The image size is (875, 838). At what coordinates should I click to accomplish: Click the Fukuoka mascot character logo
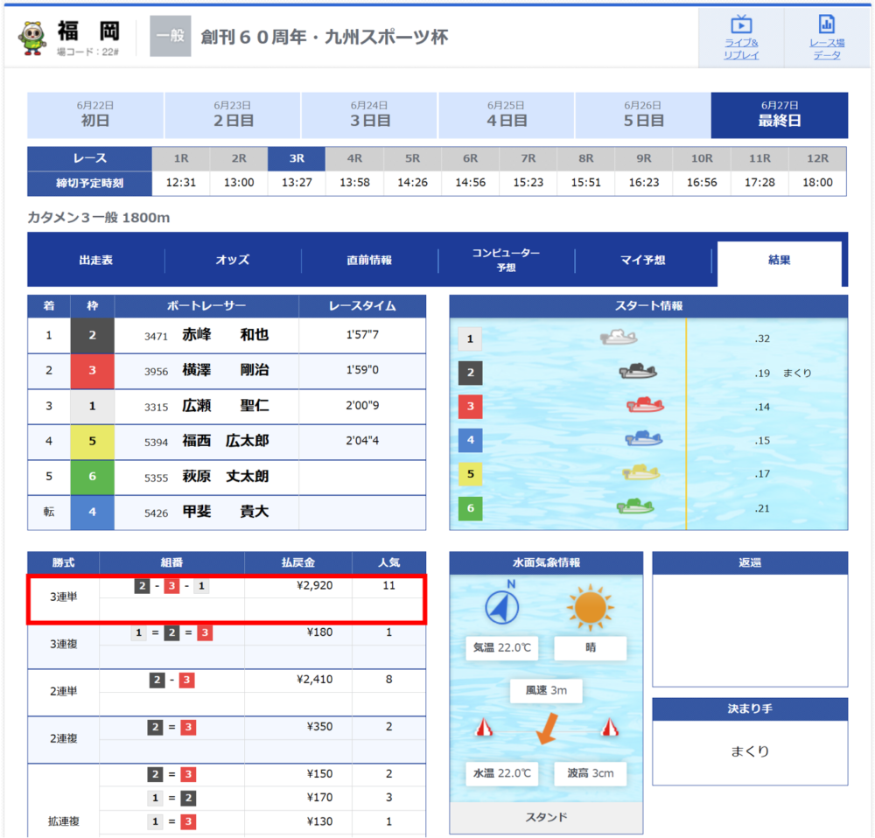pyautogui.click(x=32, y=38)
